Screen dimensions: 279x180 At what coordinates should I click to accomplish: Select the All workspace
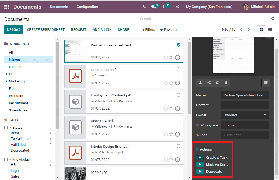click(x=11, y=52)
